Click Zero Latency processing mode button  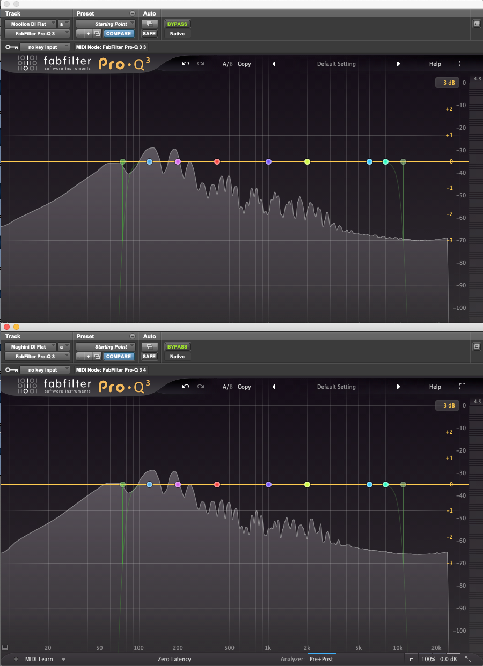(x=174, y=659)
